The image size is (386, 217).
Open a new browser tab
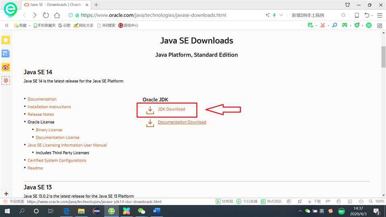(x=96, y=5)
